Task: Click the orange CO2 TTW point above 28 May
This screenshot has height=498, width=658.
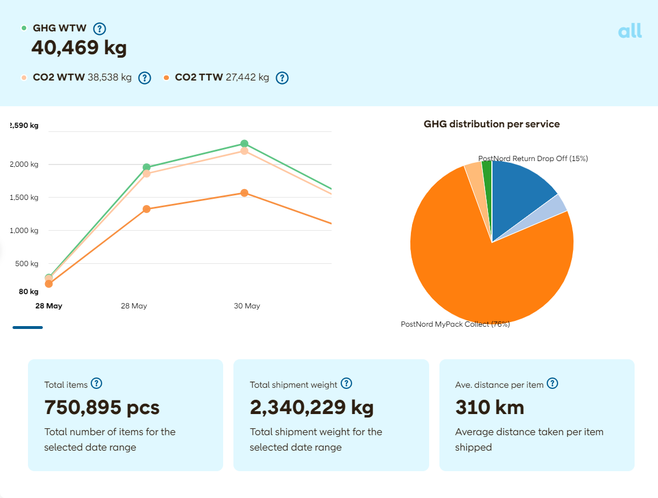Action: point(147,209)
